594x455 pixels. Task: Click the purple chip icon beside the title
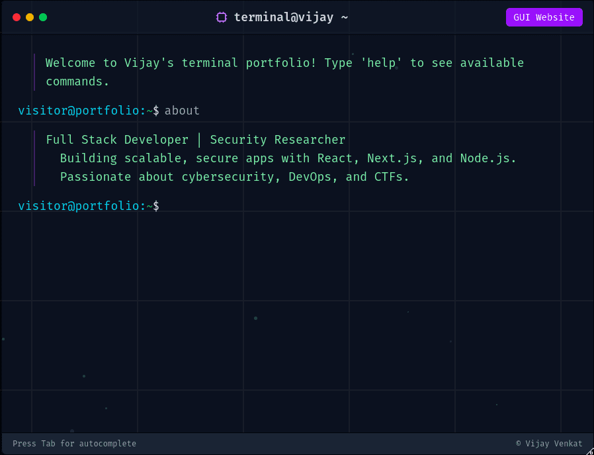[222, 17]
